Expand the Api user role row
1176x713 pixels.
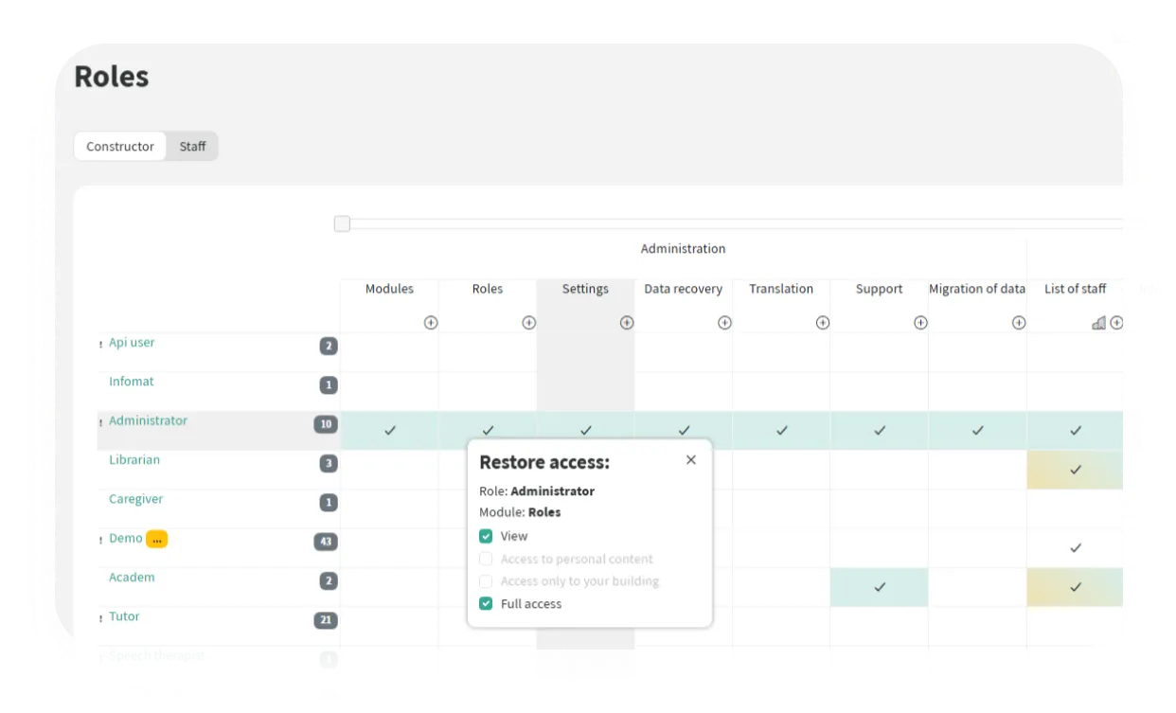click(x=101, y=345)
